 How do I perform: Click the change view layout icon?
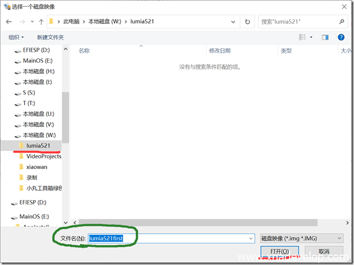point(302,37)
